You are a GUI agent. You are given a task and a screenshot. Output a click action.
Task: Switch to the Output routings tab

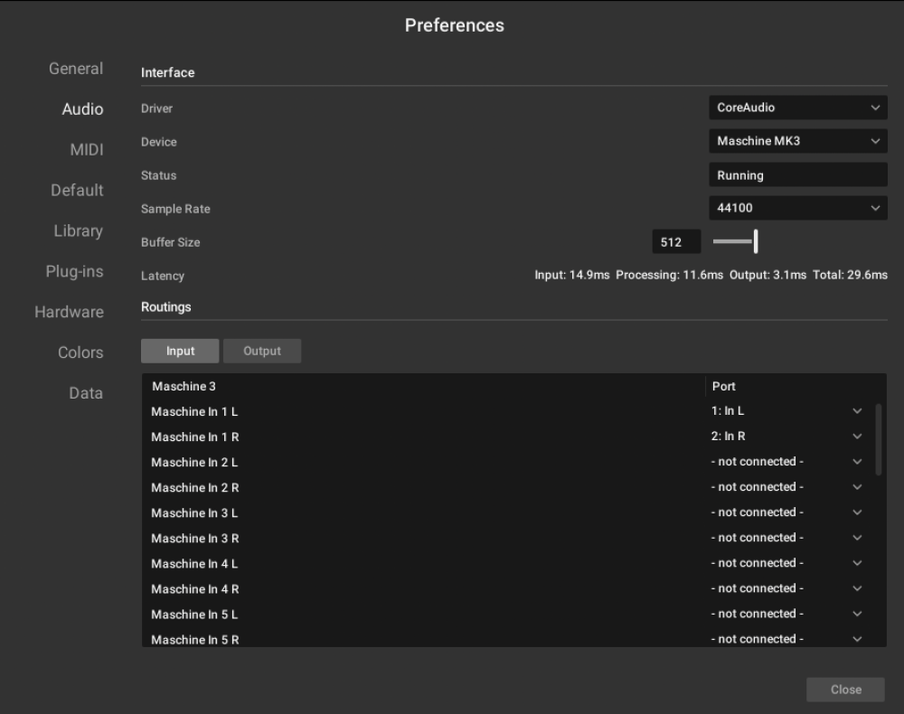click(262, 351)
